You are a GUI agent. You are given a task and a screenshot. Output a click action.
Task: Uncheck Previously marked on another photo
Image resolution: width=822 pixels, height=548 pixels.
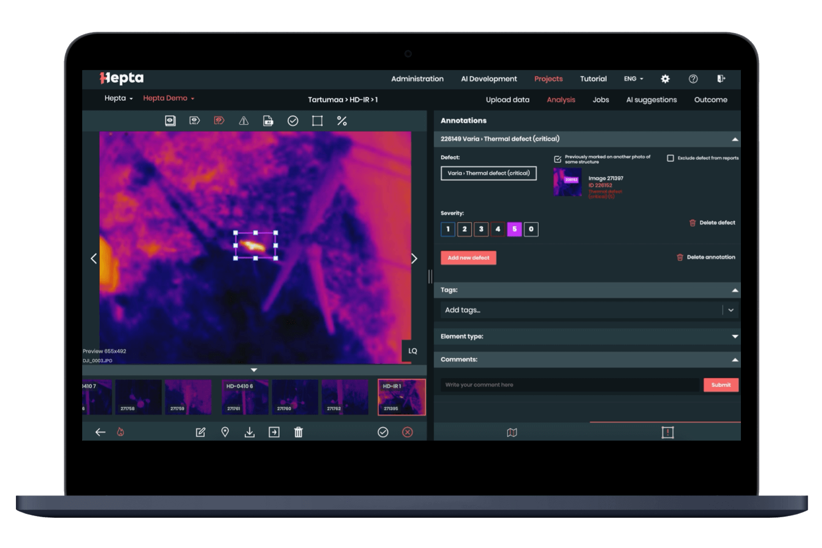(558, 159)
